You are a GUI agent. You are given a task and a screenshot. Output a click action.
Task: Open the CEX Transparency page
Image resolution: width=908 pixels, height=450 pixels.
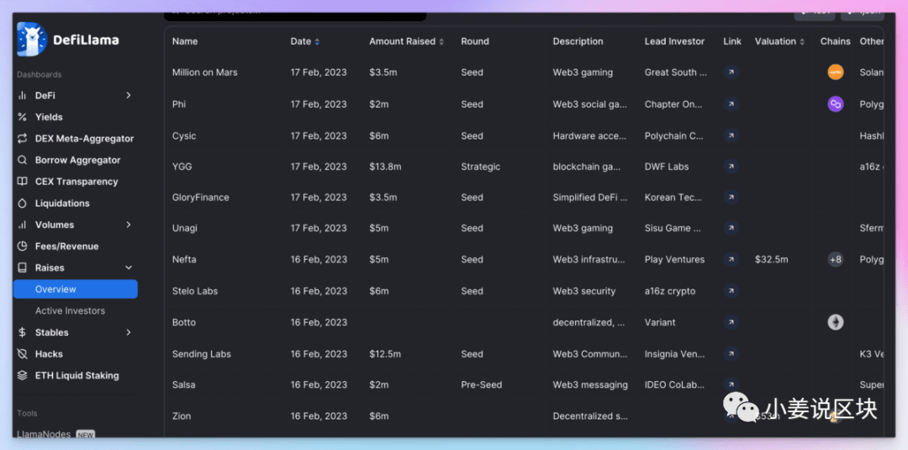click(x=77, y=182)
